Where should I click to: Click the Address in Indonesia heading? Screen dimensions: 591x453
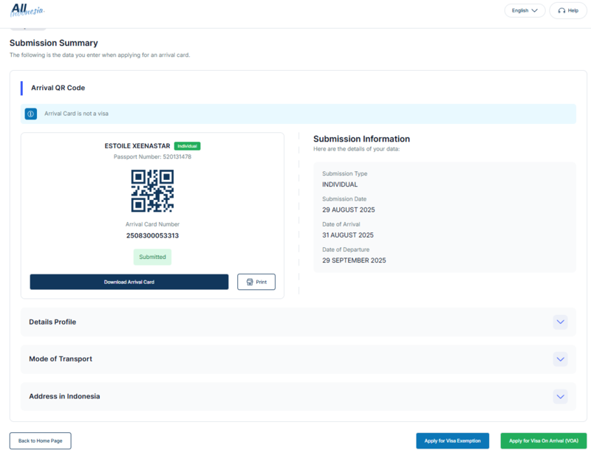(x=64, y=396)
